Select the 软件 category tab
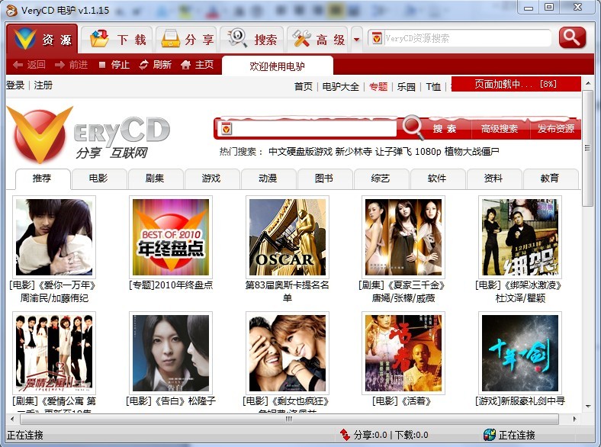The image size is (601, 447). pos(436,178)
